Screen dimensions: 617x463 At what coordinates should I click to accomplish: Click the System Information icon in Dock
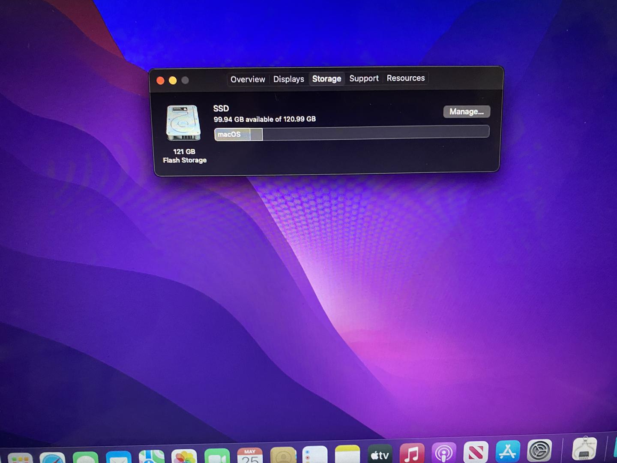pos(584,448)
